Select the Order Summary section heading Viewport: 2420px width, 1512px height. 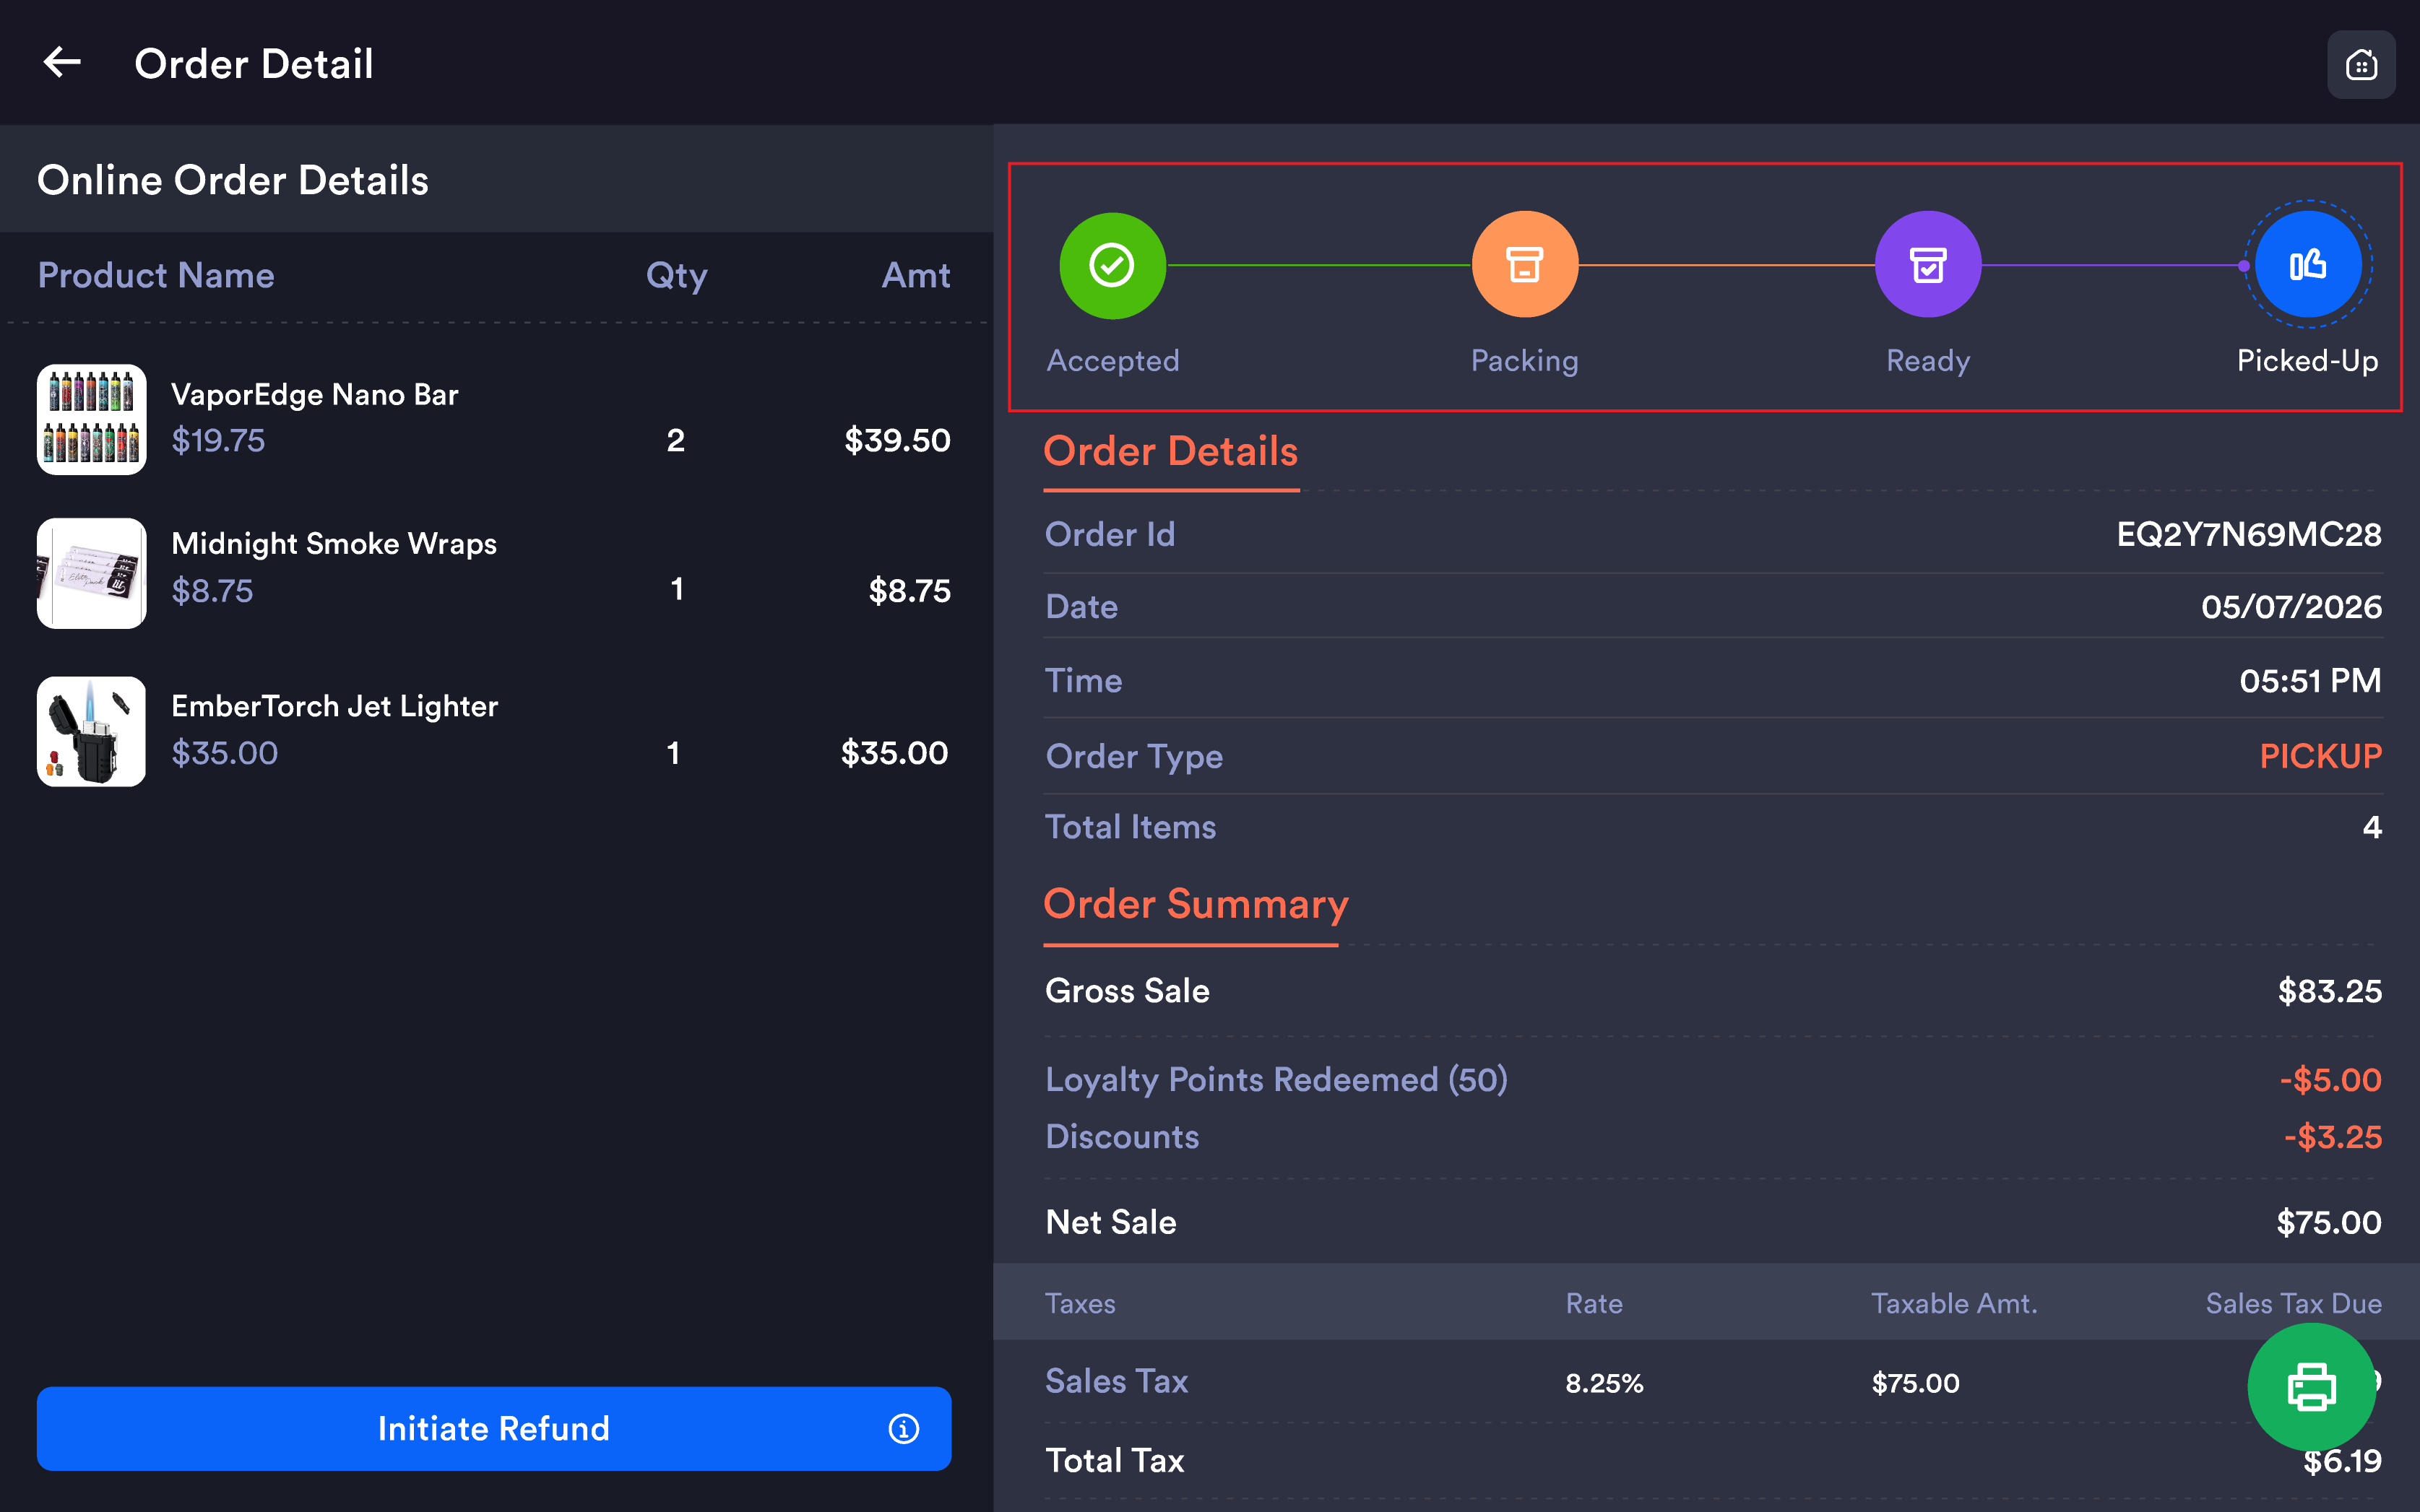1196,904
